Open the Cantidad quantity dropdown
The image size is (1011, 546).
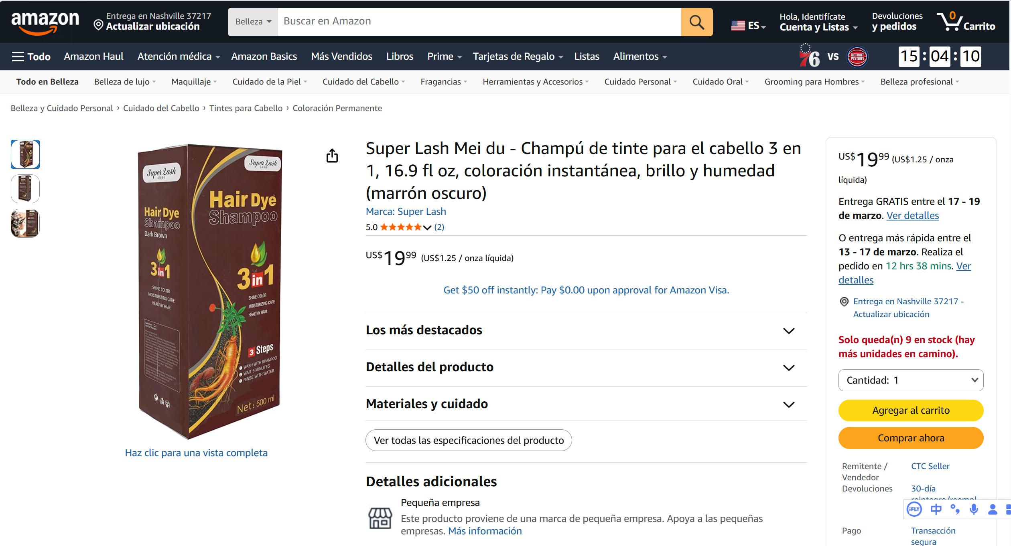pyautogui.click(x=911, y=380)
